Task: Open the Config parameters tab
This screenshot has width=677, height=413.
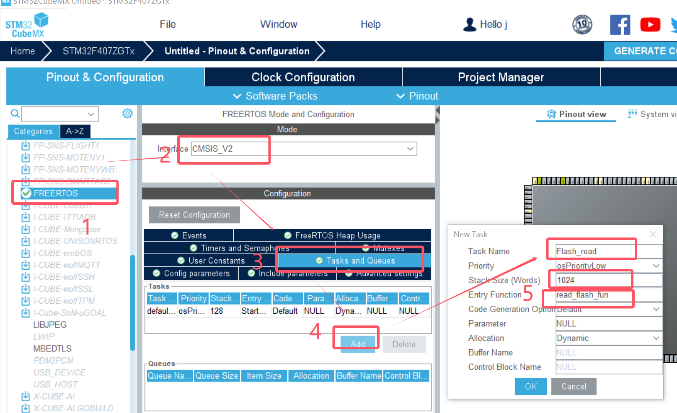Action: tap(191, 274)
